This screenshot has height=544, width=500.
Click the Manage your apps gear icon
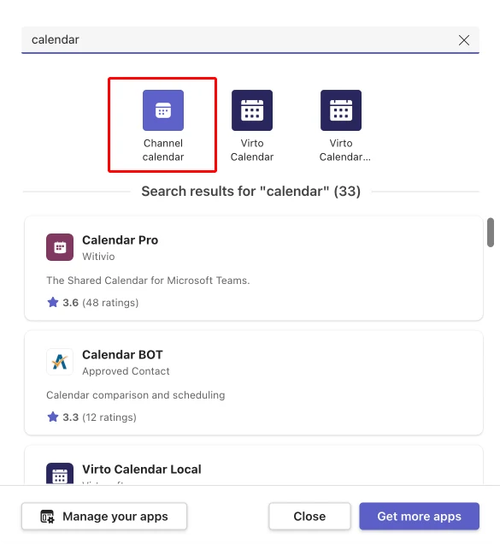point(48,517)
